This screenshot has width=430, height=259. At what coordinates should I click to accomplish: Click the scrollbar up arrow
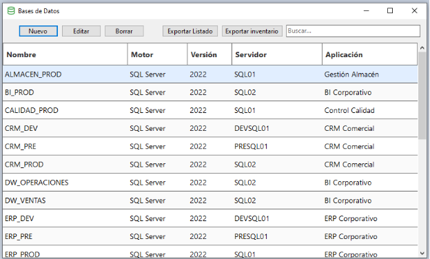(x=422, y=48)
